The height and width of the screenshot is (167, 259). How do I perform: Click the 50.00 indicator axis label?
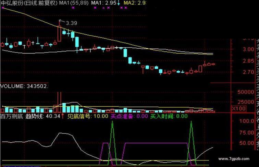[x=247, y=143]
